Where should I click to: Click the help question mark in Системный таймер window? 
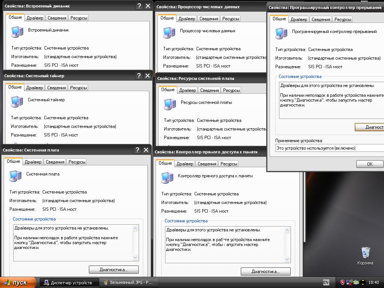(x=139, y=76)
